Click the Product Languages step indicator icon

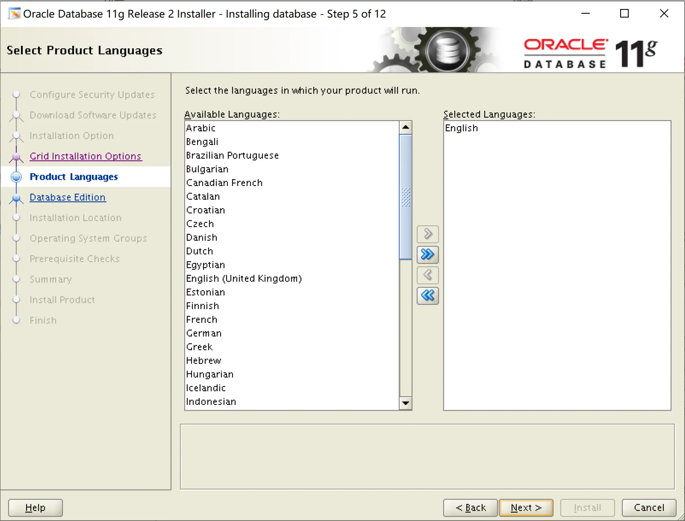16,177
